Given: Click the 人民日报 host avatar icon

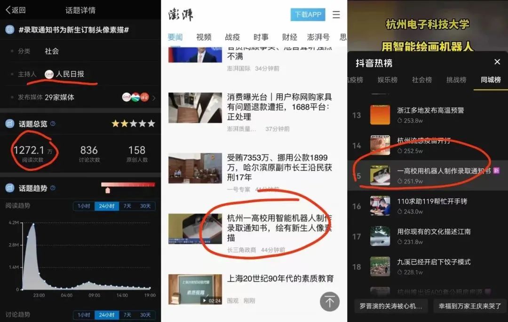Looking at the screenshot, I should pyautogui.click(x=49, y=74).
